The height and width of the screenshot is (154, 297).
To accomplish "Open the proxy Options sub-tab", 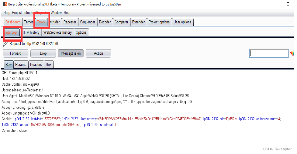I will pos(81,33).
